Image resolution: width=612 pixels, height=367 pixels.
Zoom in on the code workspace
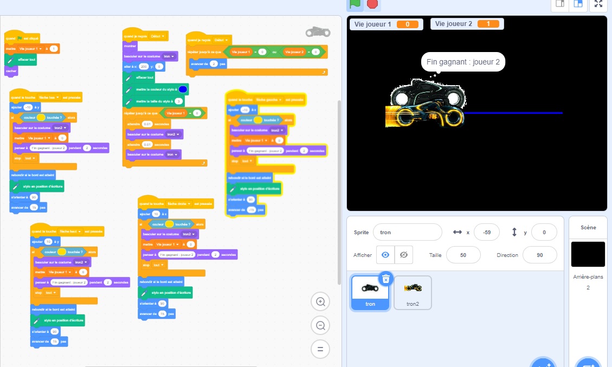click(x=320, y=301)
